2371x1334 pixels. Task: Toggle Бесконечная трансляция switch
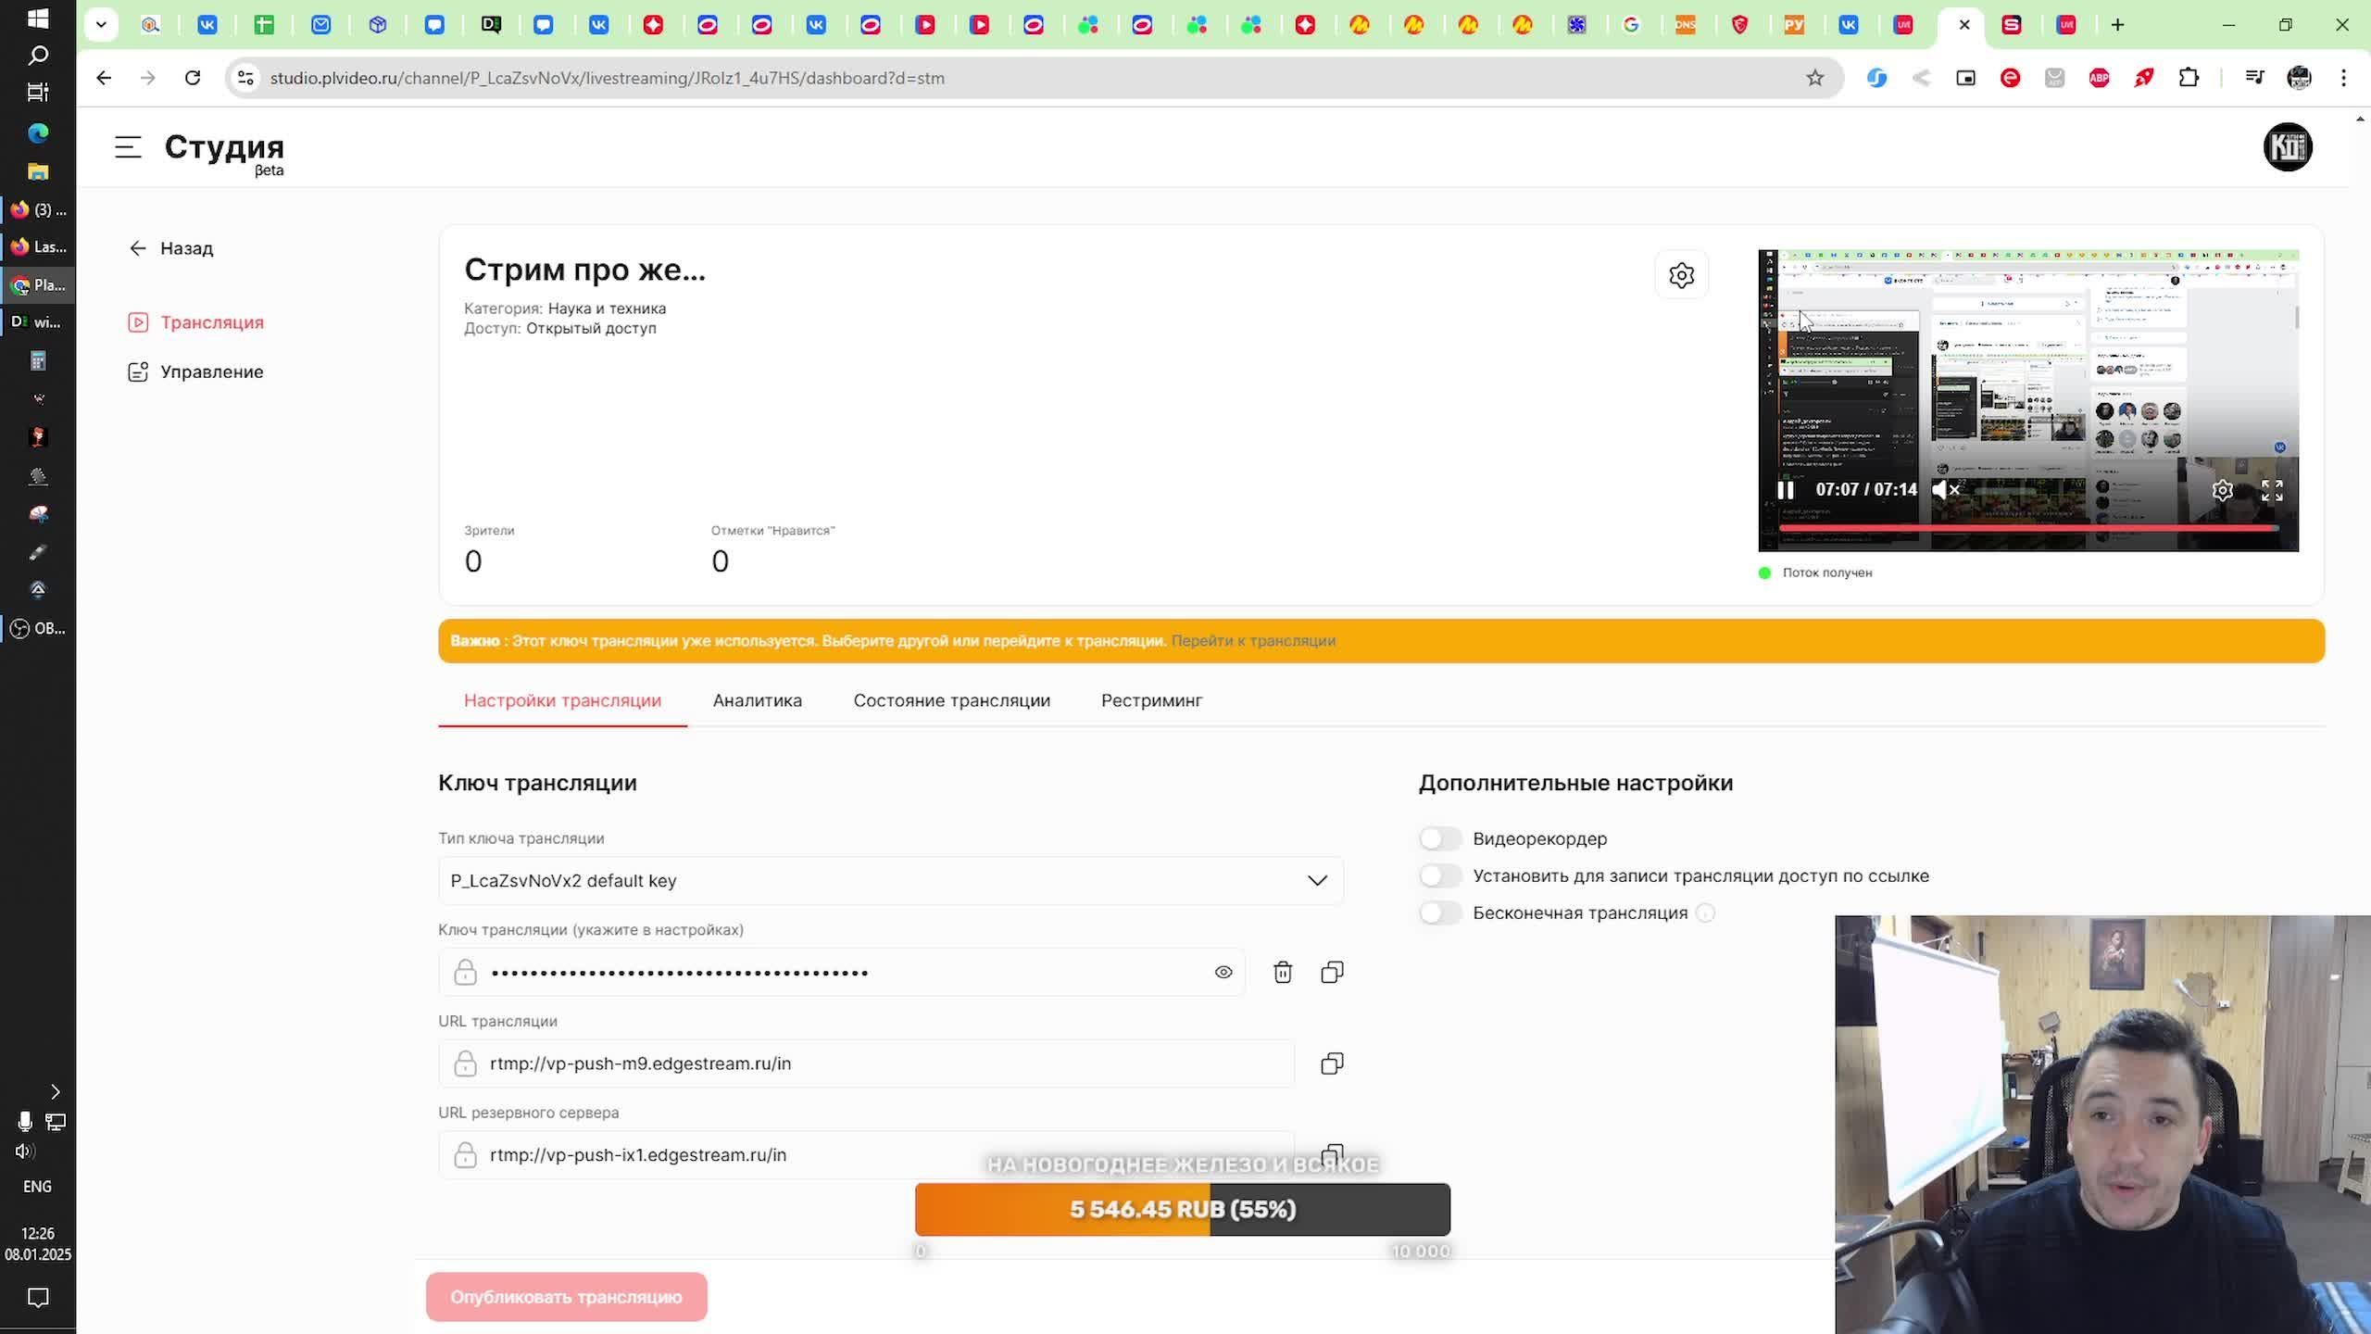(x=1439, y=912)
